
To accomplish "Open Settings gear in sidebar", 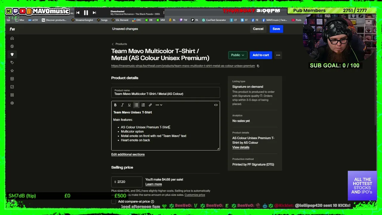I will pos(12,103).
